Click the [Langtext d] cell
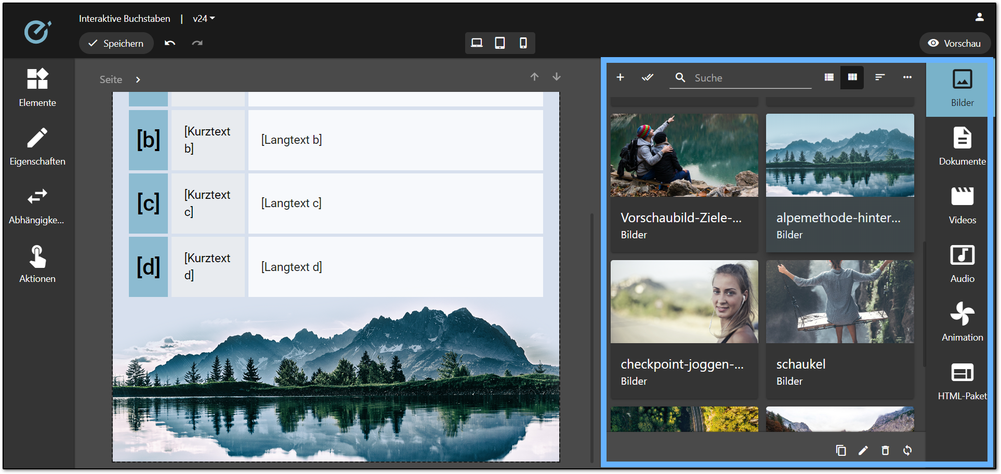This screenshot has width=1001, height=474. 396,267
